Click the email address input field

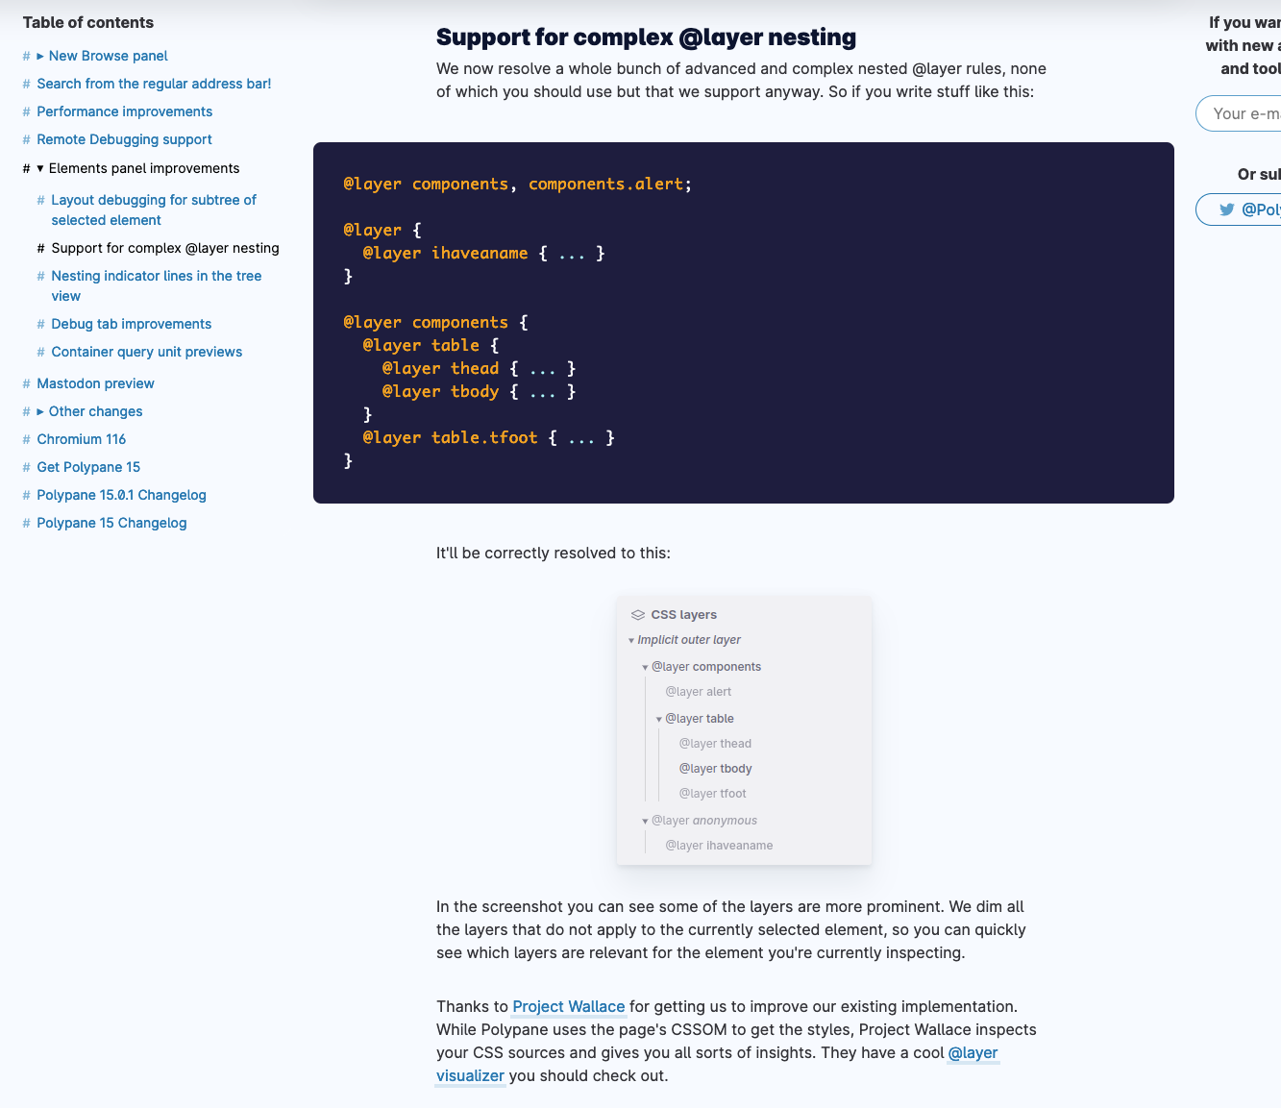coord(1249,113)
